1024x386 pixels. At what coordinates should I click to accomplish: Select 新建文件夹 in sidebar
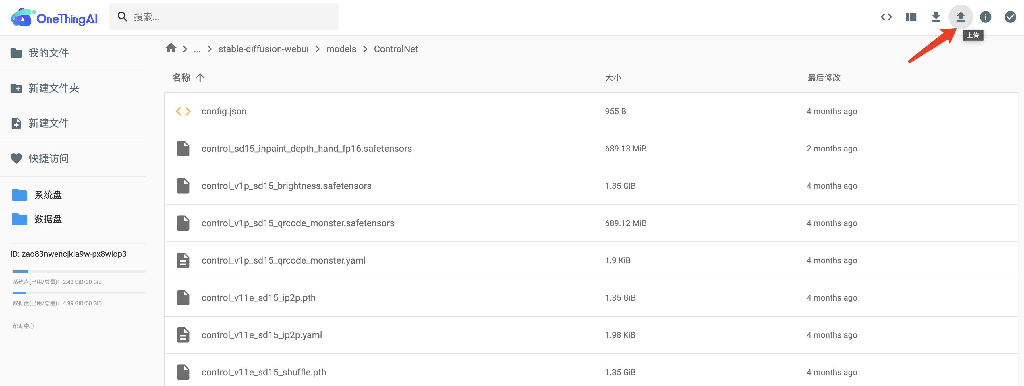coord(53,88)
